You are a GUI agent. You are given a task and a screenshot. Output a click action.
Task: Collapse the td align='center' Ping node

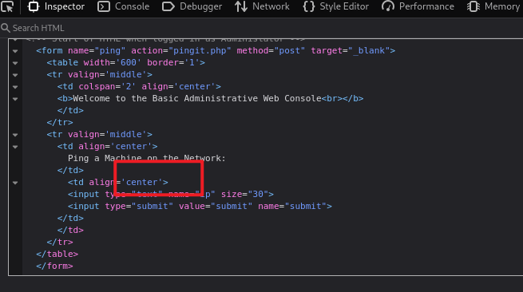15,147
